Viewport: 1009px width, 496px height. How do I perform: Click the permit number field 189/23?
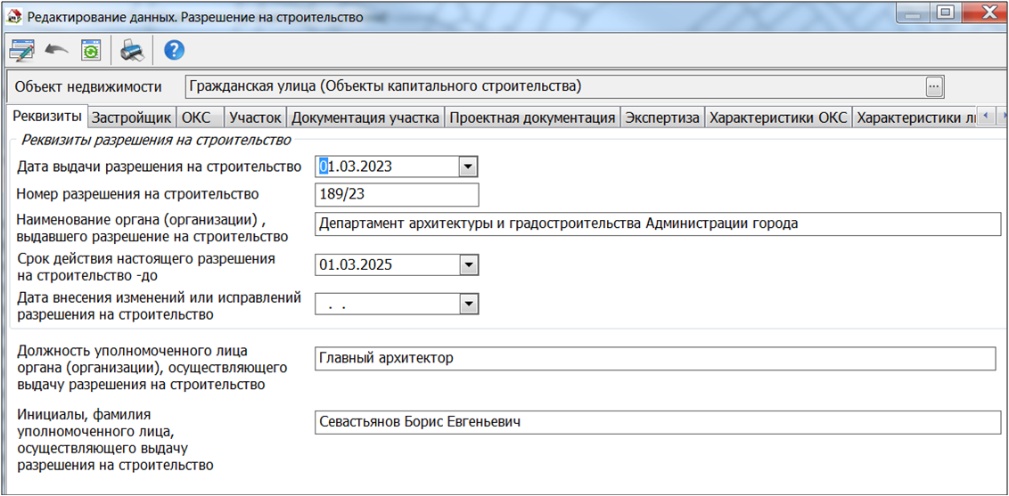coord(397,195)
